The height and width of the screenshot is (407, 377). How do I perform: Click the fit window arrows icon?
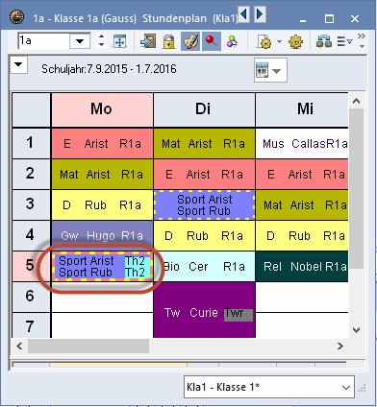click(x=120, y=41)
